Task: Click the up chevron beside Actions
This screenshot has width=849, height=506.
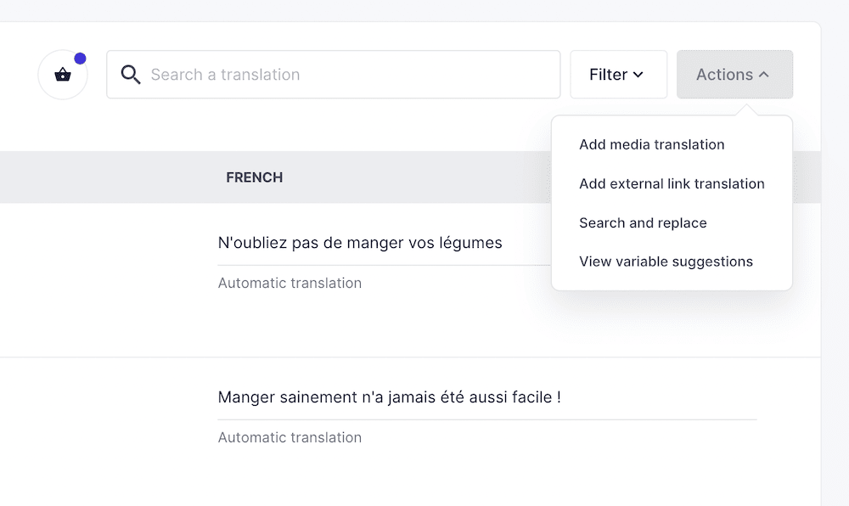Action: coord(764,75)
